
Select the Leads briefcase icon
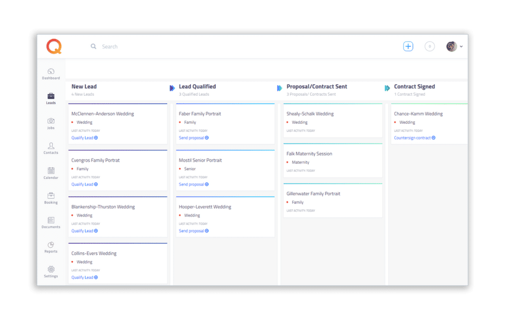coord(51,96)
